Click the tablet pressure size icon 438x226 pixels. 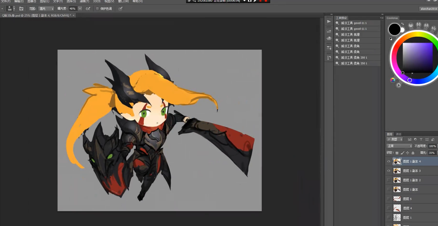pyautogui.click(x=120, y=9)
